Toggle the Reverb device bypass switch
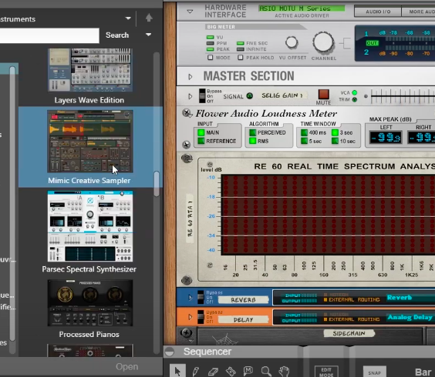 point(201,297)
